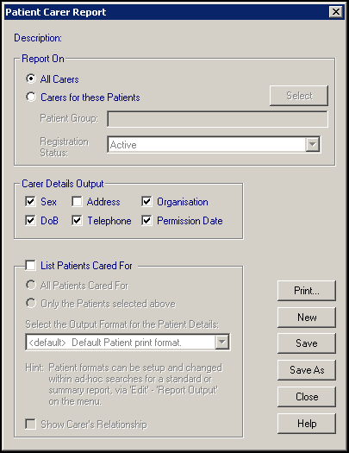349x453 pixels.
Task: Click the Save button
Action: pos(307,343)
